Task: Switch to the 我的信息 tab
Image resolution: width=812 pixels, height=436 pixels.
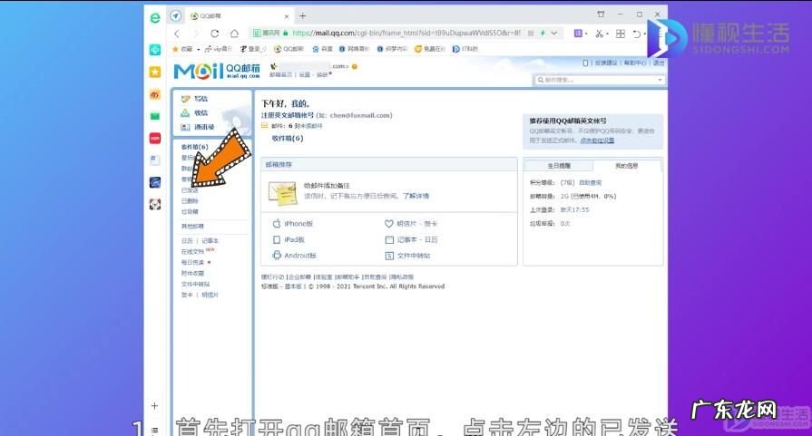Action: click(627, 166)
